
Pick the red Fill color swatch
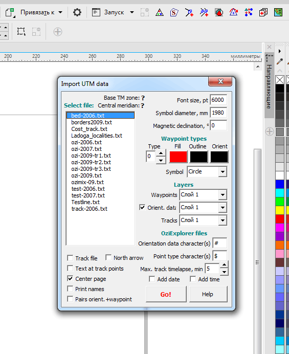point(178,157)
